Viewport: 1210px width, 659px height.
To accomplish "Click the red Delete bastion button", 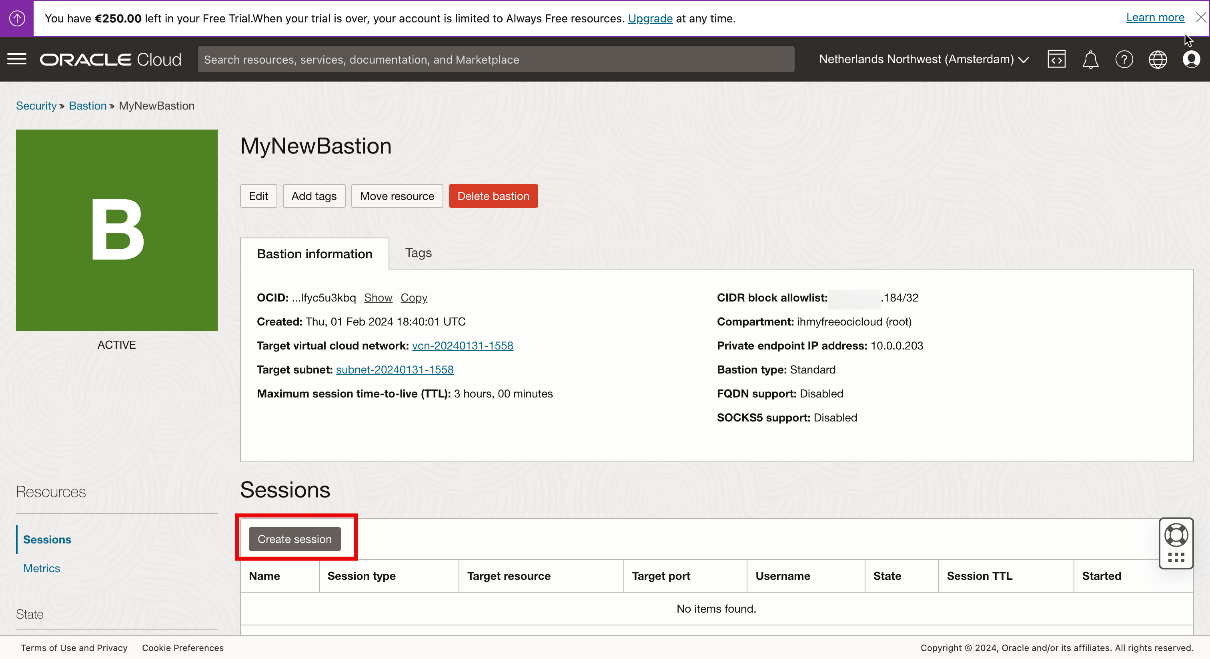I will click(493, 196).
